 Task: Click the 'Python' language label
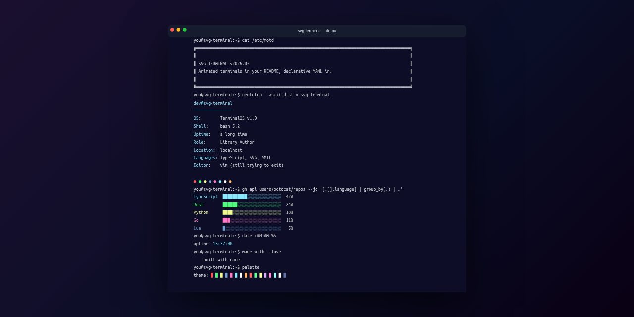click(x=201, y=212)
